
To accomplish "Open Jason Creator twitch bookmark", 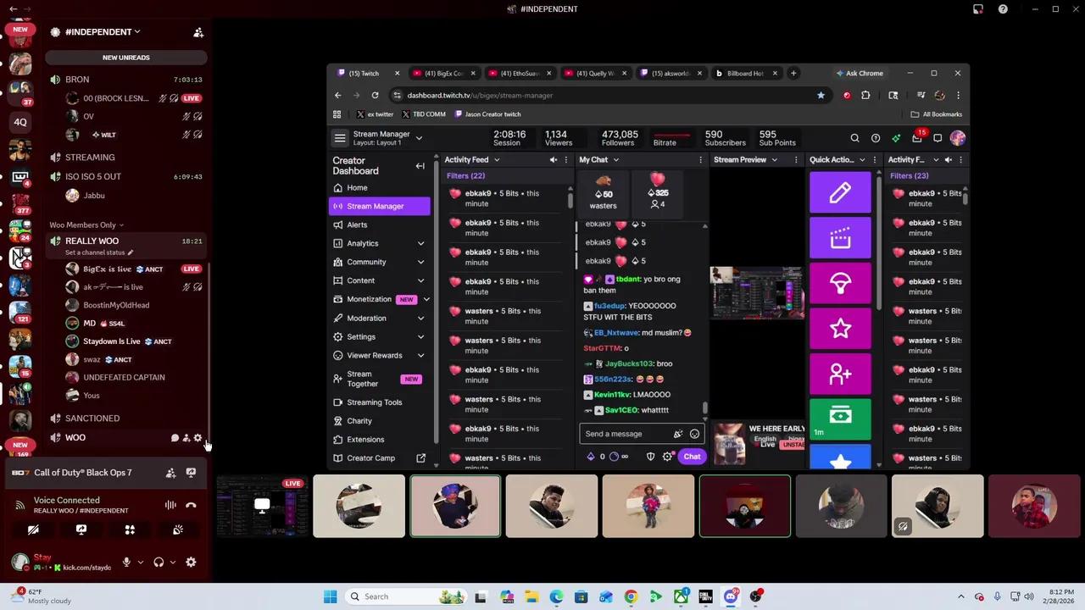I will pos(487,114).
